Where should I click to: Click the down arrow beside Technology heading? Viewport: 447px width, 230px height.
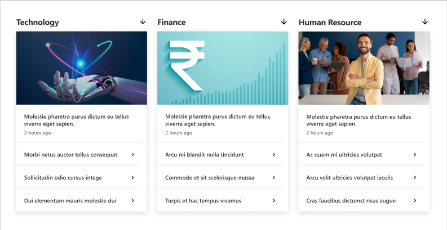click(143, 22)
